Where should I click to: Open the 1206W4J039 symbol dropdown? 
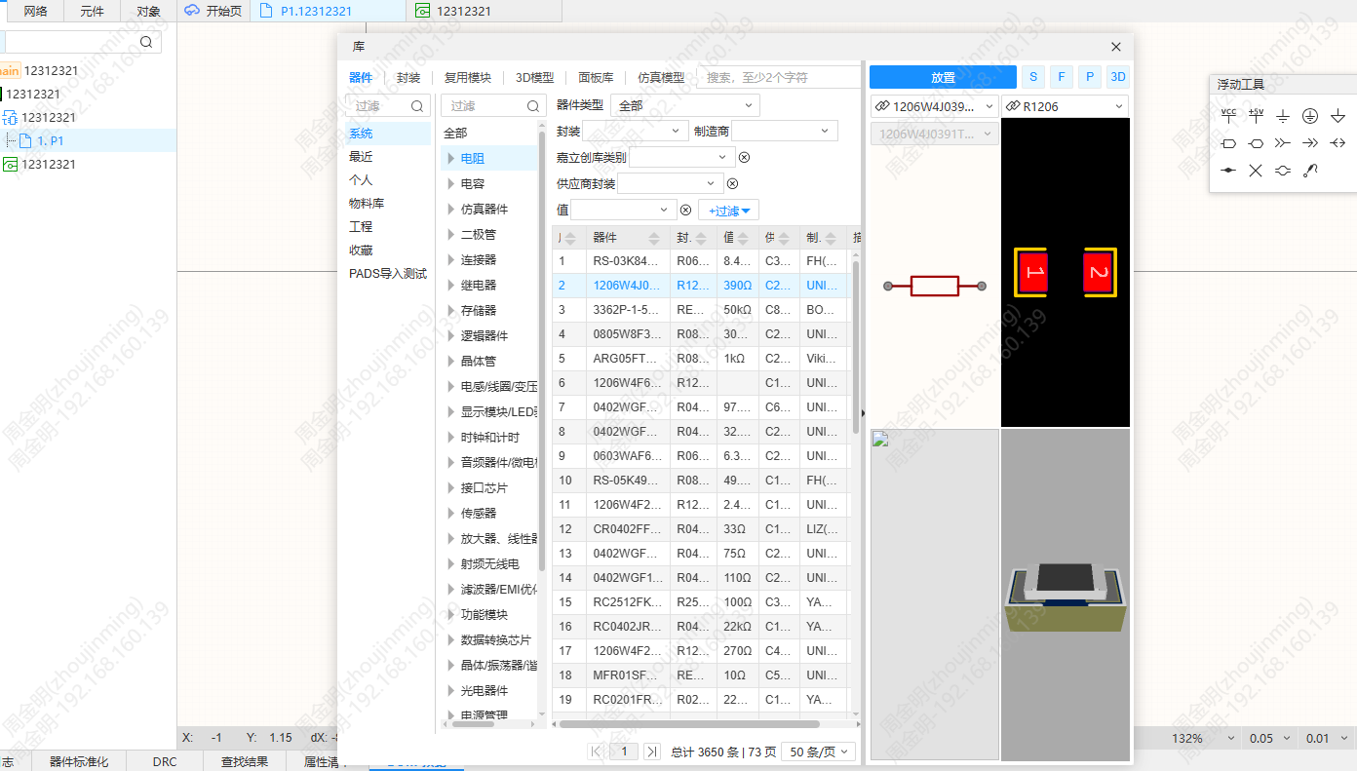pos(934,106)
